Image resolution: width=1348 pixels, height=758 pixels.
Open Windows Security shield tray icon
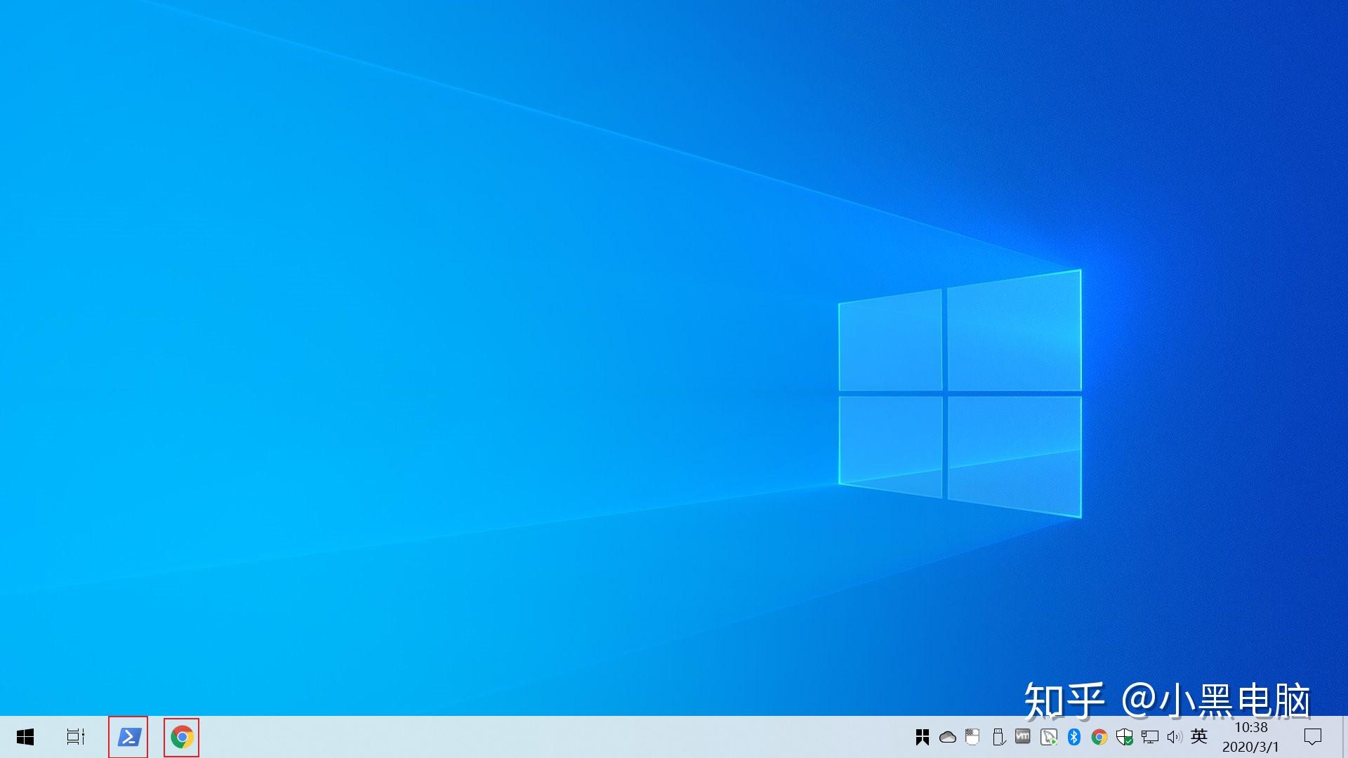point(1125,737)
